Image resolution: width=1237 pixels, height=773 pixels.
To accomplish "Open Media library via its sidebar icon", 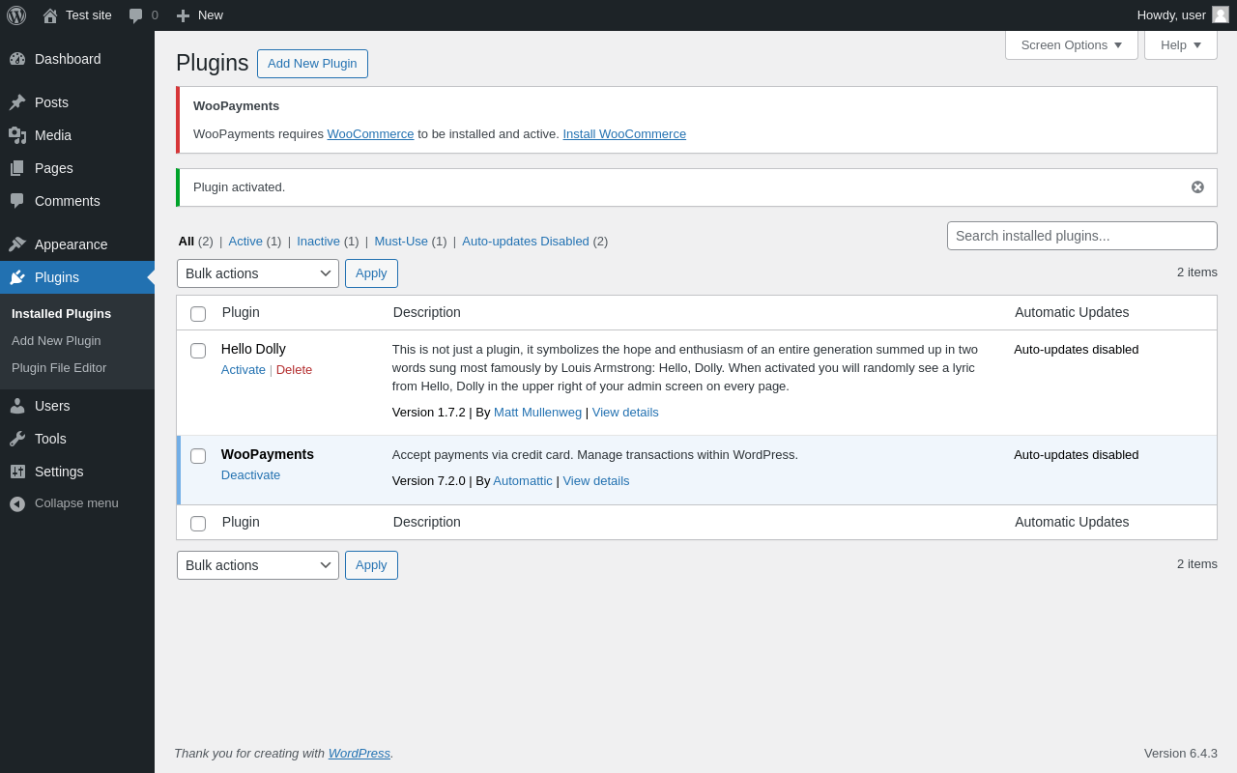I will (x=17, y=135).
